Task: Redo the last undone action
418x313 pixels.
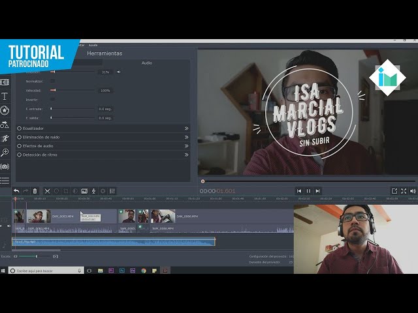Action: coord(25,191)
